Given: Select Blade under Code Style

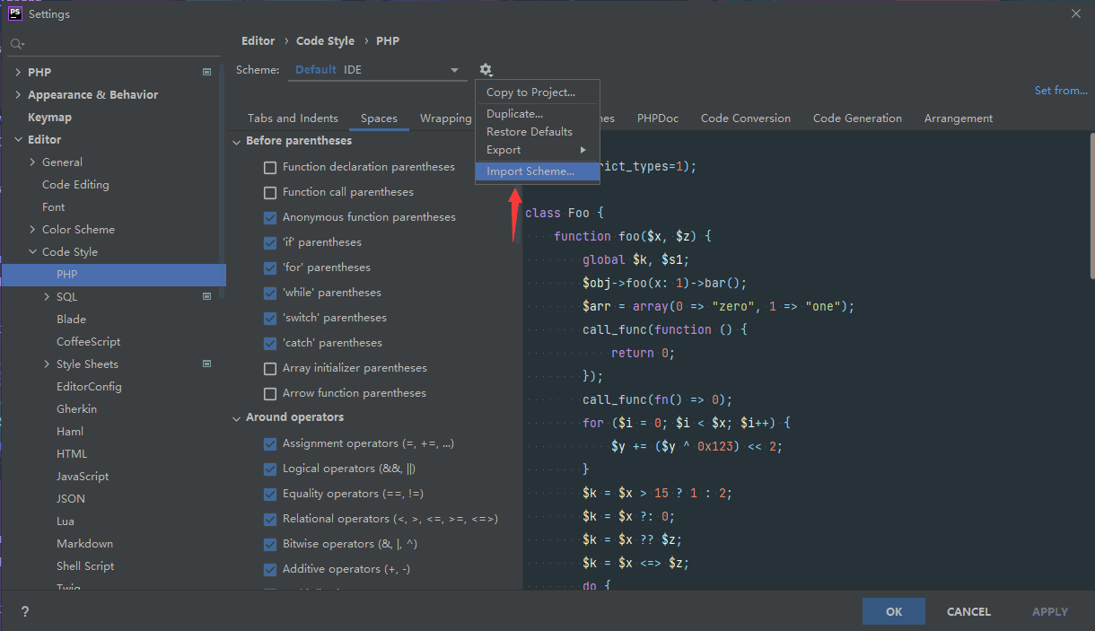Looking at the screenshot, I should [x=71, y=320].
